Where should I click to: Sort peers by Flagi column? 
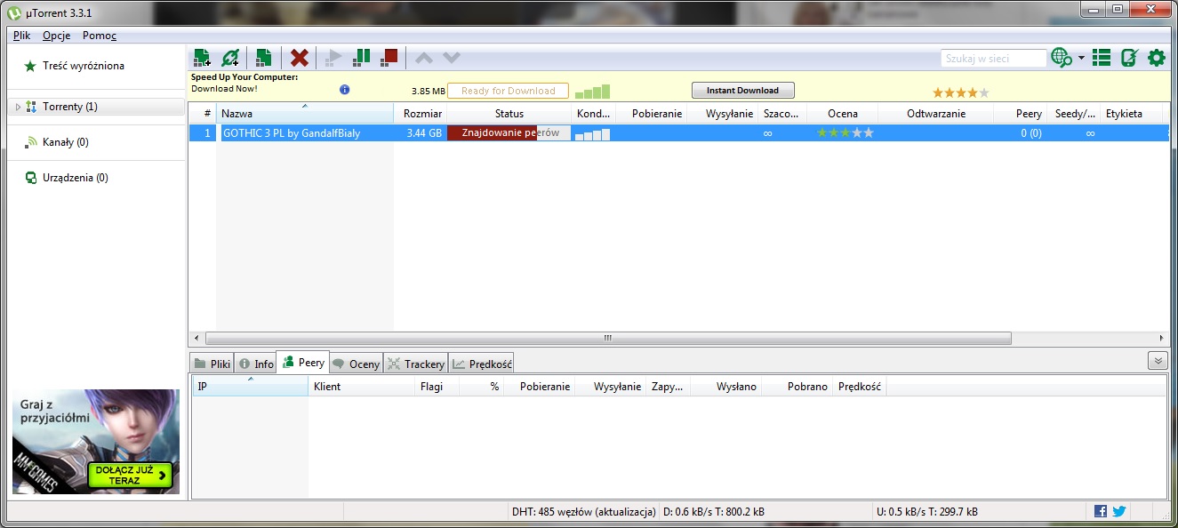coord(437,387)
